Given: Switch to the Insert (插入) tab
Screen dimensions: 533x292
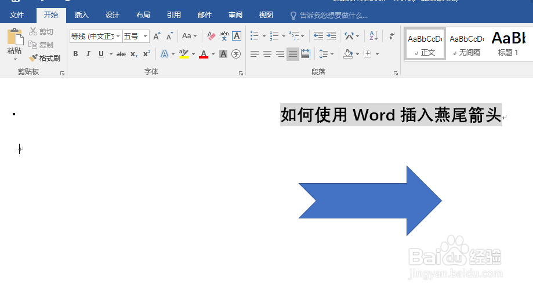Looking at the screenshot, I should point(82,15).
